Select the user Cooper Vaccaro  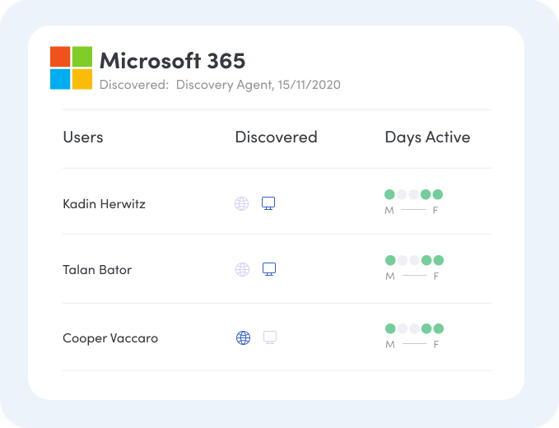[110, 338]
